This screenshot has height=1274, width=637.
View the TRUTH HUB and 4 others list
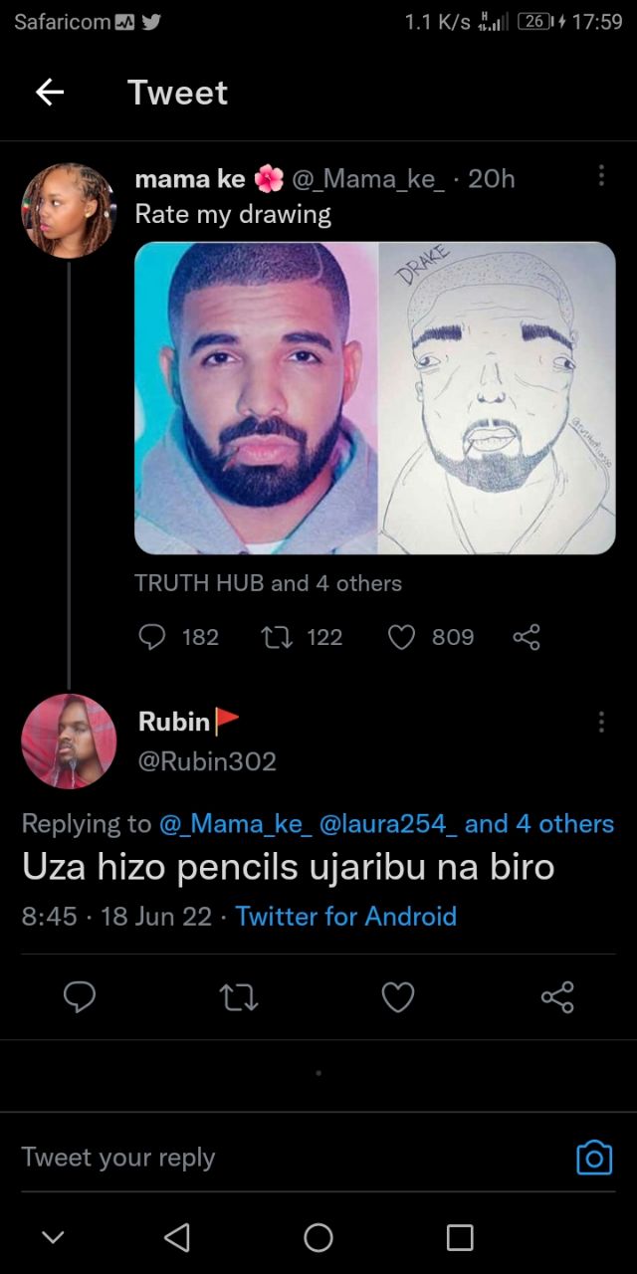(269, 583)
